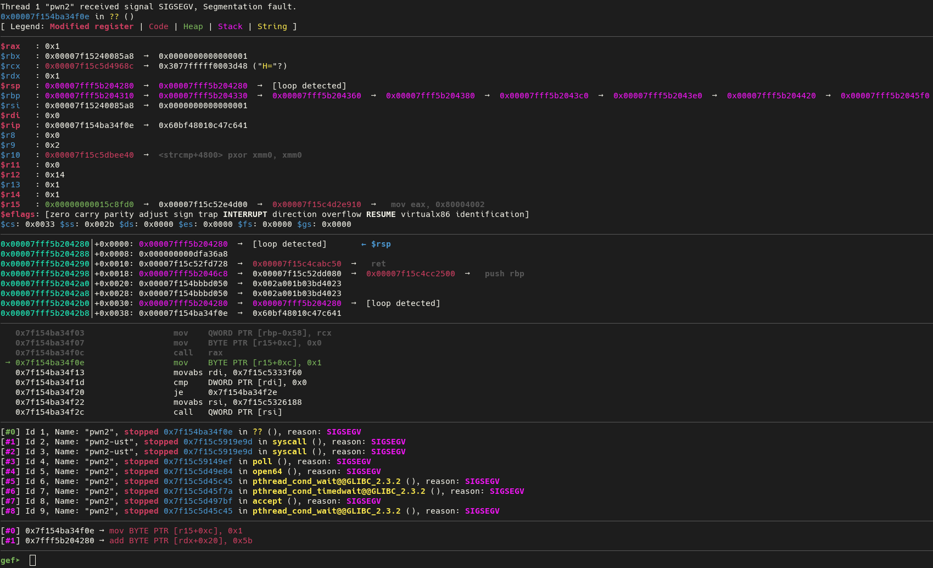
Task: Click the 'Stack' legend label
Action: coord(230,26)
